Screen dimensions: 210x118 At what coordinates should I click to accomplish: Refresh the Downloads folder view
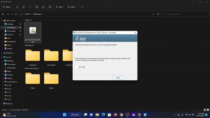(x=158, y=14)
